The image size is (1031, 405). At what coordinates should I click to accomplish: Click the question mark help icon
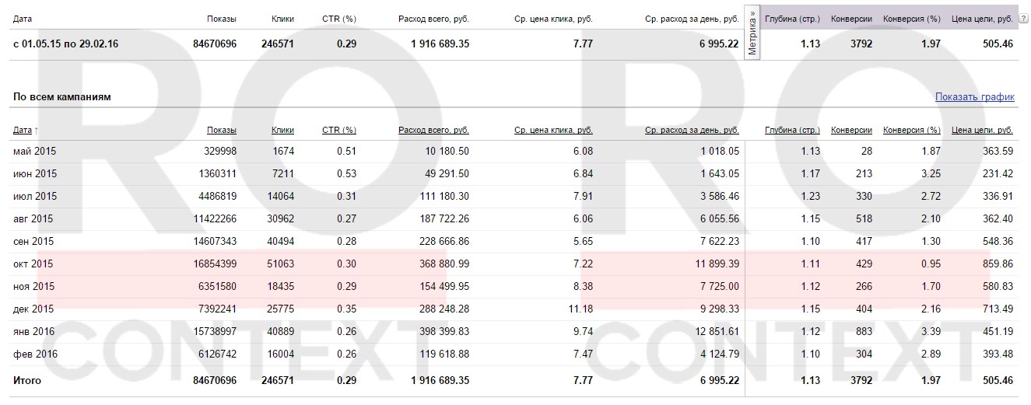pyautogui.click(x=1023, y=19)
